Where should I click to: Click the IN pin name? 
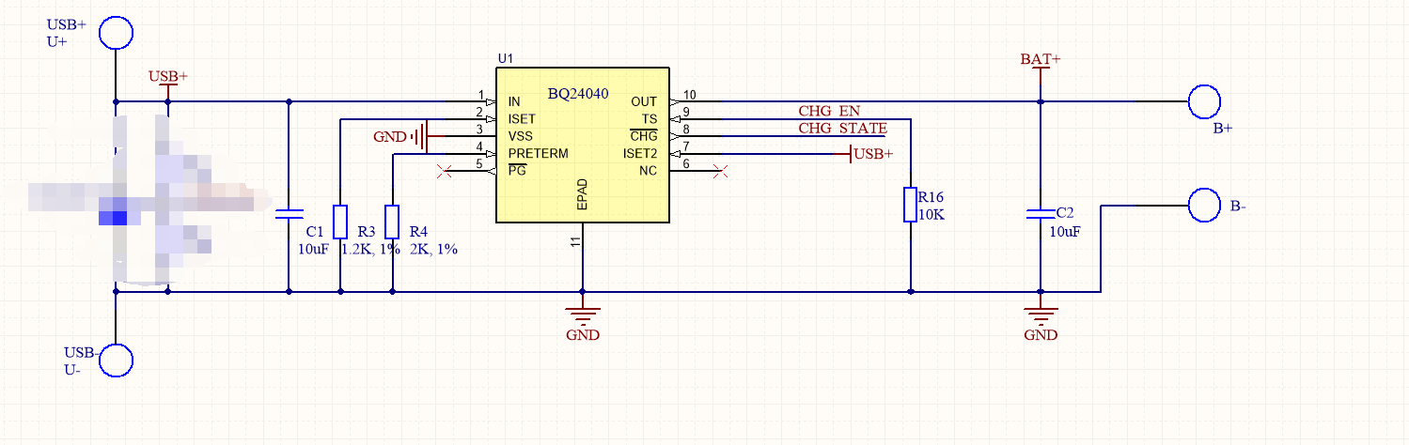click(514, 101)
